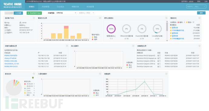Toggle 阻止 series in firewall events legend
This screenshot has width=209, height=111.
click(129, 65)
